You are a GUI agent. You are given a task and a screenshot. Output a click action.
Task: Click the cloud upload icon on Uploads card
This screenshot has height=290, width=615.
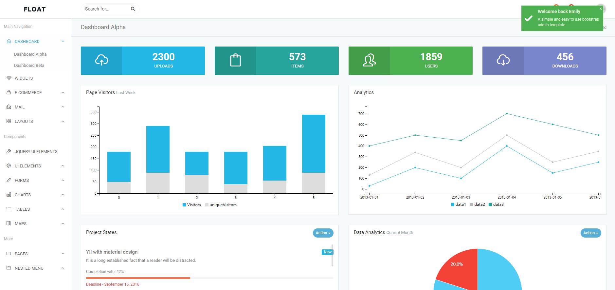[101, 60]
